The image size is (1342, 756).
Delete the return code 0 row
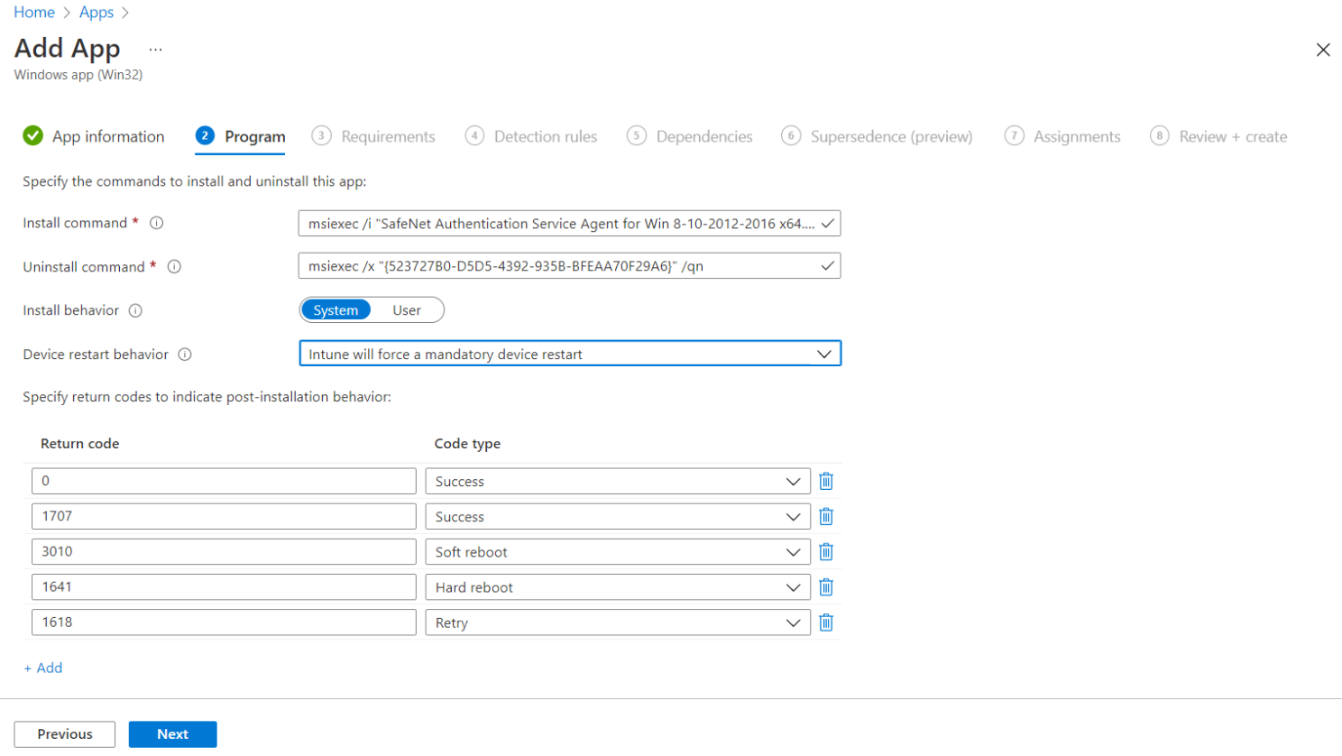825,482
